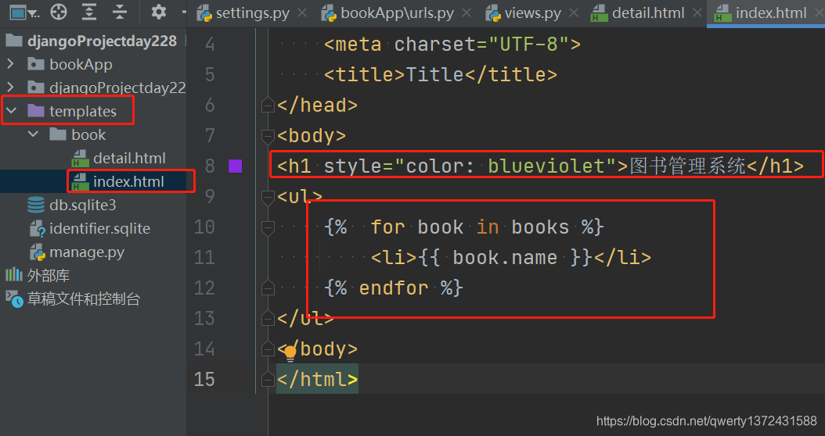Click 'book.name' in the li tag
The width and height of the screenshot is (825, 436).
coord(505,257)
